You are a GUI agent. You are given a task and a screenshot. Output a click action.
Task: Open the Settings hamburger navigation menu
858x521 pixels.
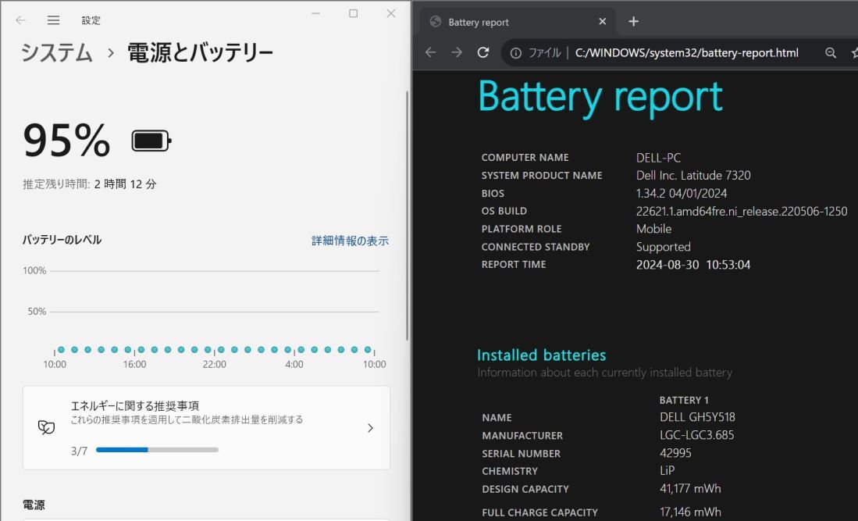tap(53, 20)
